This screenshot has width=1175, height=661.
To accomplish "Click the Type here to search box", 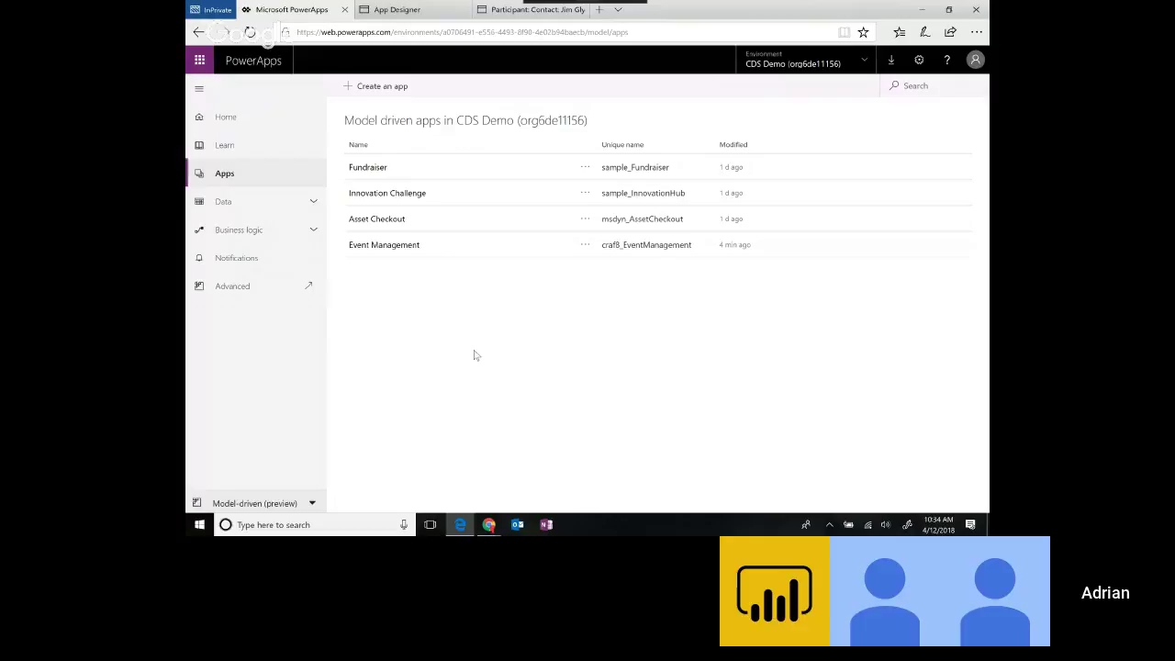I will click(x=313, y=525).
